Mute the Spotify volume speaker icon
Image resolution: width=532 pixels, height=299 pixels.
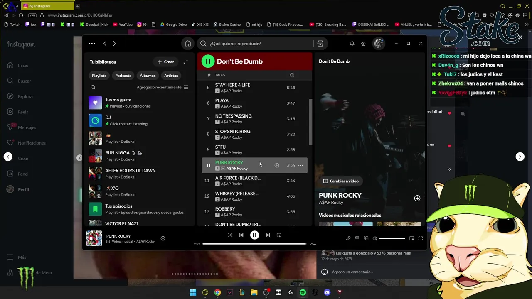pos(375,238)
